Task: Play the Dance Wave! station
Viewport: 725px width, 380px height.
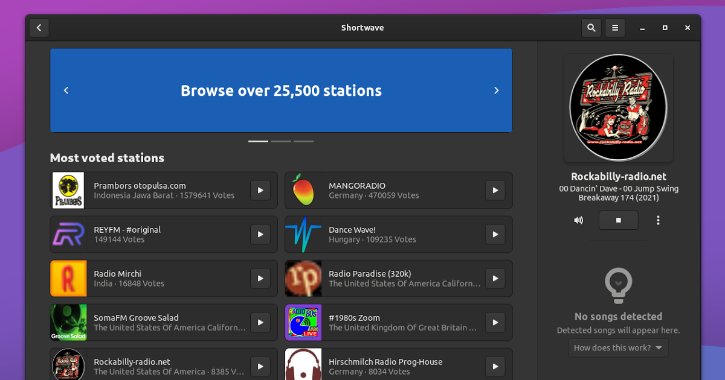Action: click(x=495, y=234)
